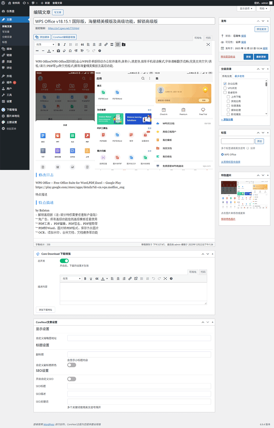
Task: Open the permalink zy7.zgws.net/770.html
Action: click(63, 28)
